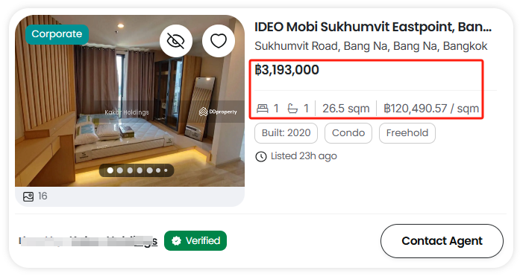
Task: Click the bed icon for bedrooms
Action: [263, 108]
